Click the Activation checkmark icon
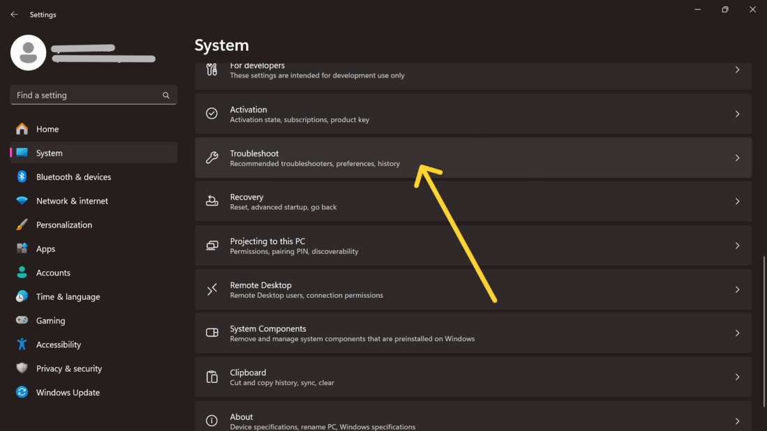This screenshot has height=431, width=767. pos(212,114)
